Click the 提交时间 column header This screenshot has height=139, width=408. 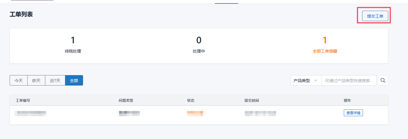[x=251, y=101]
